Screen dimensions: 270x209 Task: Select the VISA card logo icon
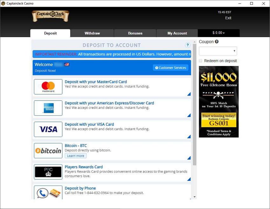tap(48, 129)
